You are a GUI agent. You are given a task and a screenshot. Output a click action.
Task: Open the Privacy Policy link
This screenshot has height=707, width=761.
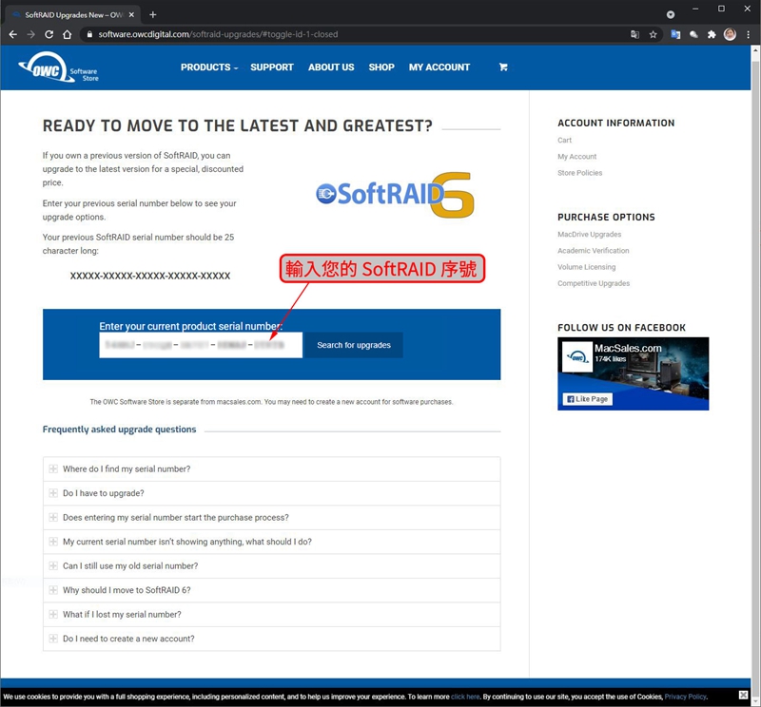pyautogui.click(x=685, y=697)
